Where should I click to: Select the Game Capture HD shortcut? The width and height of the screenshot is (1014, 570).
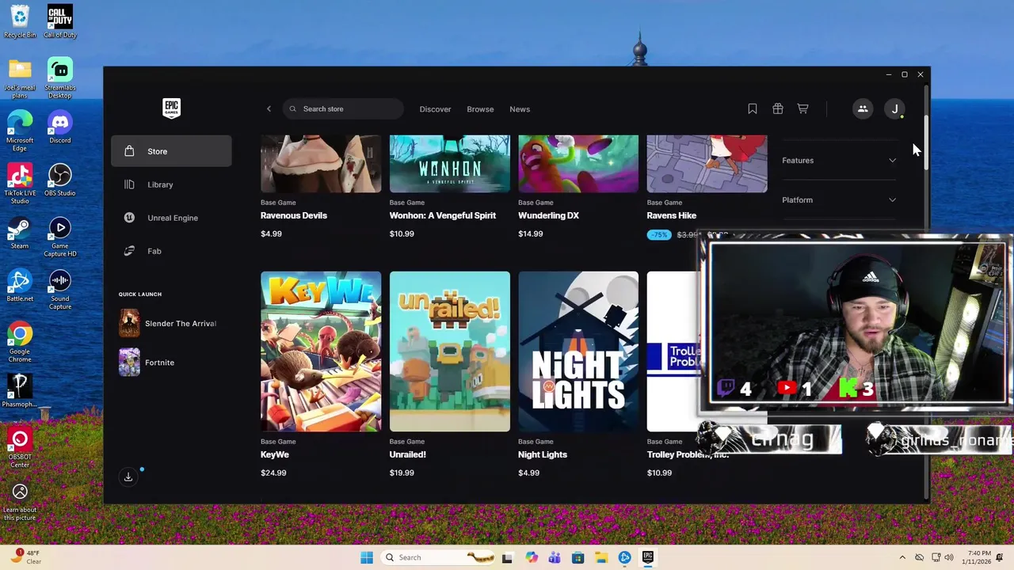click(60, 237)
